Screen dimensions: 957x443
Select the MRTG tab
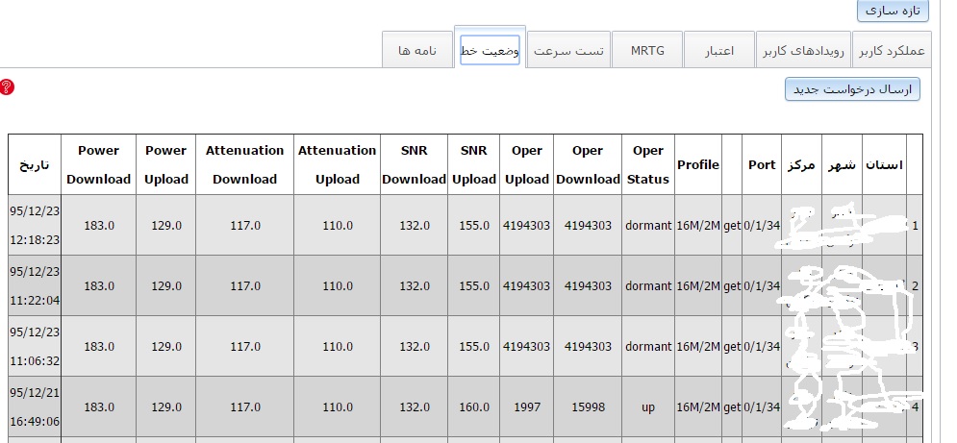(646, 50)
